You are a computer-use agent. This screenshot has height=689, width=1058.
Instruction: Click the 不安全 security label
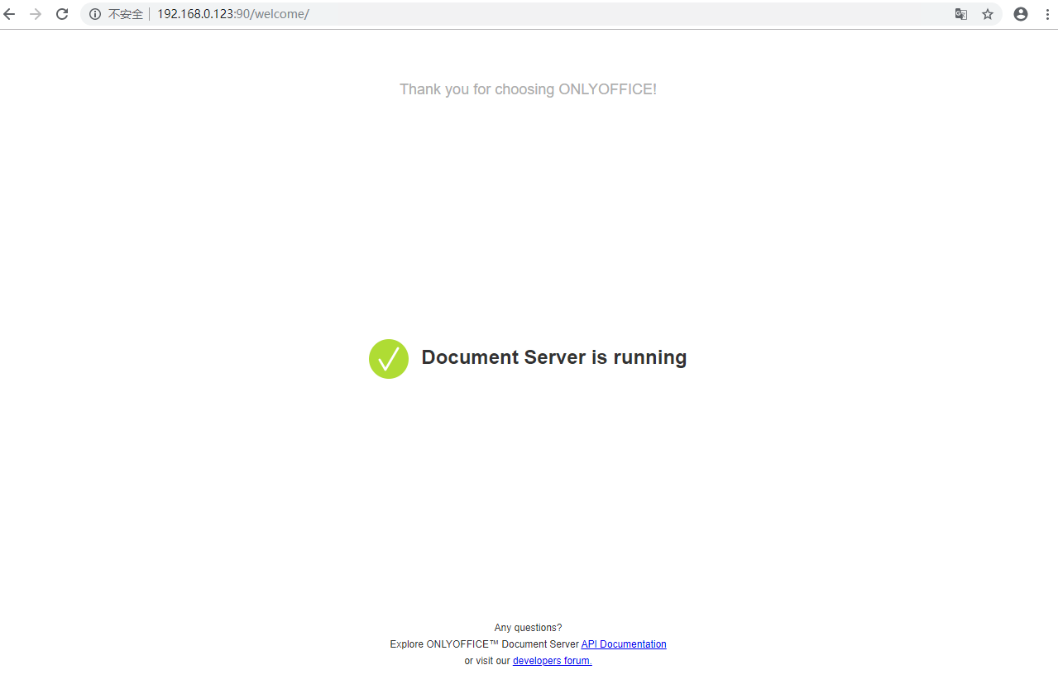coord(126,14)
